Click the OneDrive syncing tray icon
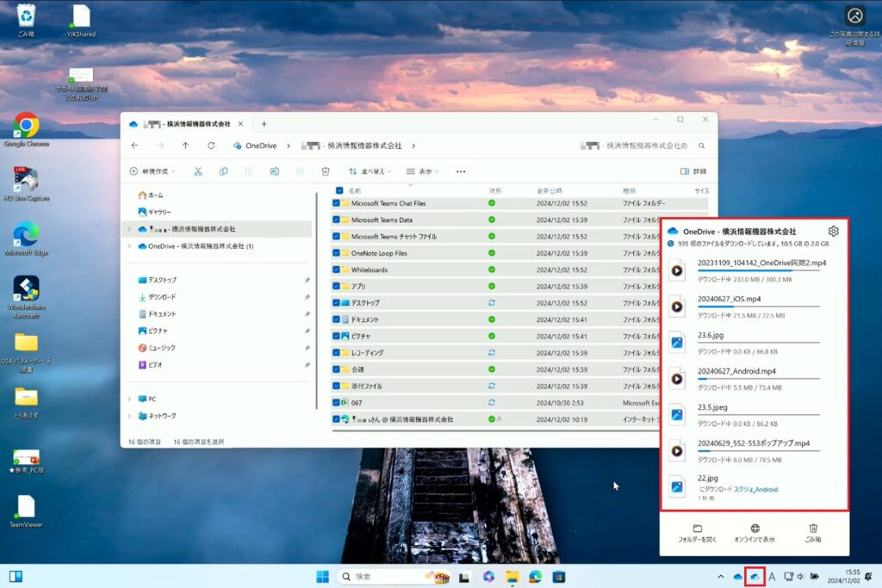The height and width of the screenshot is (588, 882). [755, 577]
